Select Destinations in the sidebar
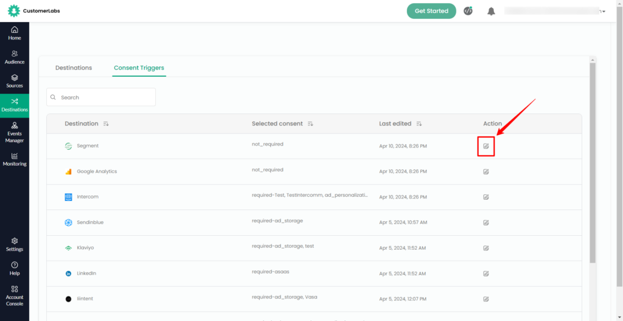Screen dimensions: 623x321 click(x=15, y=105)
